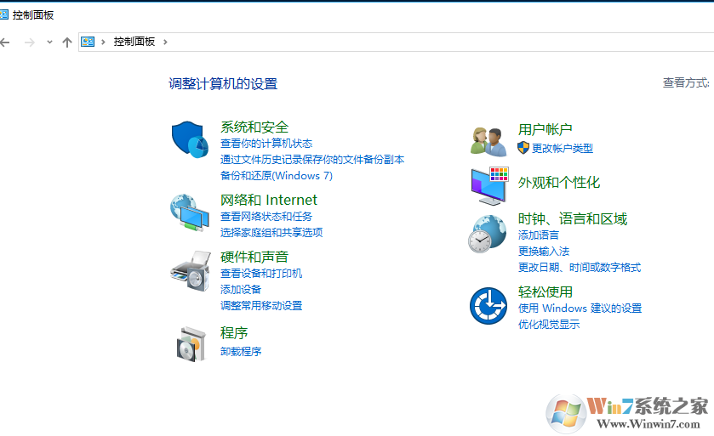Click the Network and Internet globe icon
Image resolution: width=714 pixels, height=436 pixels.
[x=190, y=212]
